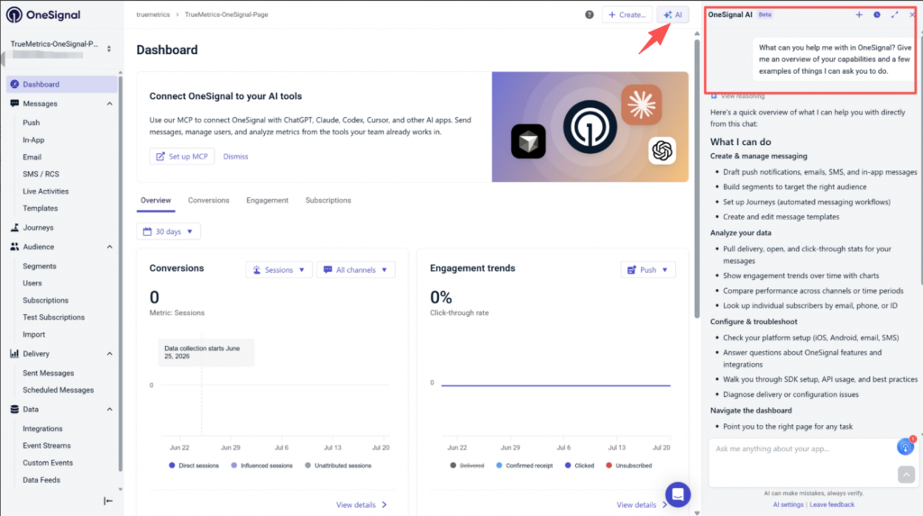The width and height of the screenshot is (923, 516).
Task: Open the Sessions metric dropdown
Action: coord(279,270)
